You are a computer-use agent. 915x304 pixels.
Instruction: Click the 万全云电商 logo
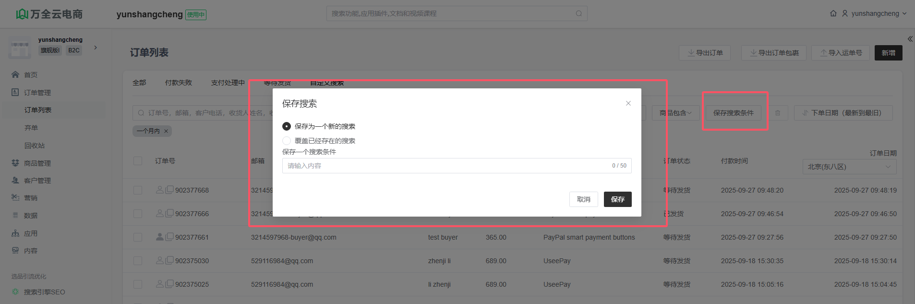[49, 14]
